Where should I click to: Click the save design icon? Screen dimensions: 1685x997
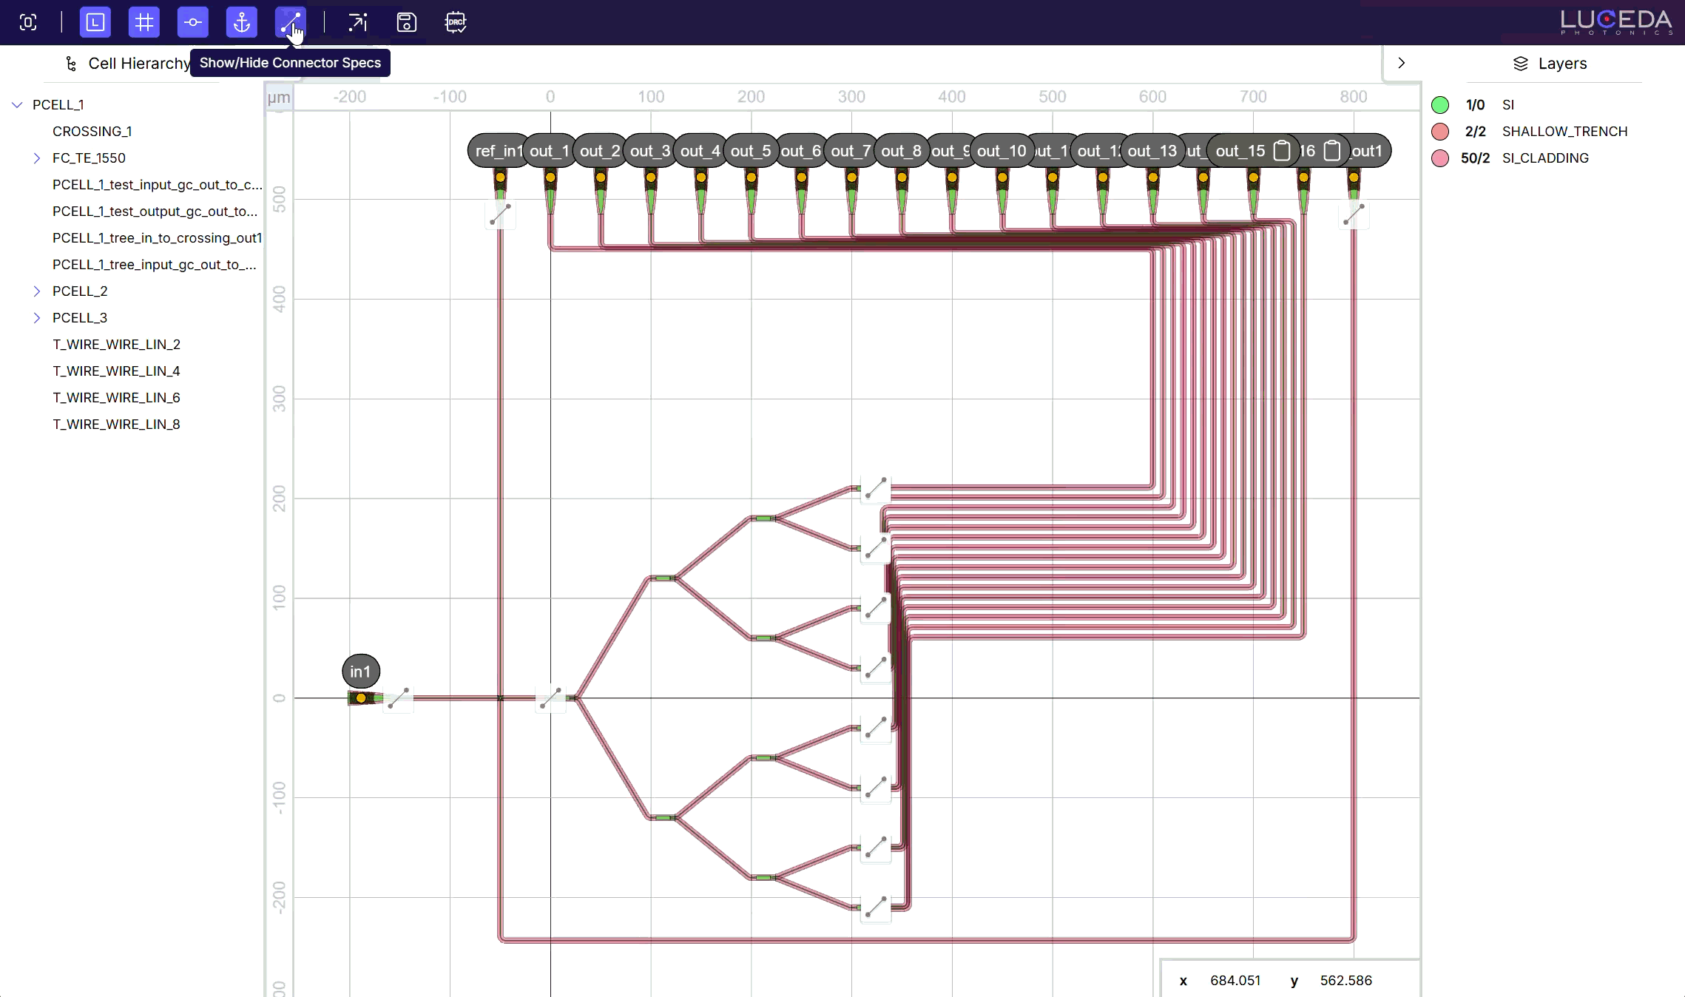405,22
